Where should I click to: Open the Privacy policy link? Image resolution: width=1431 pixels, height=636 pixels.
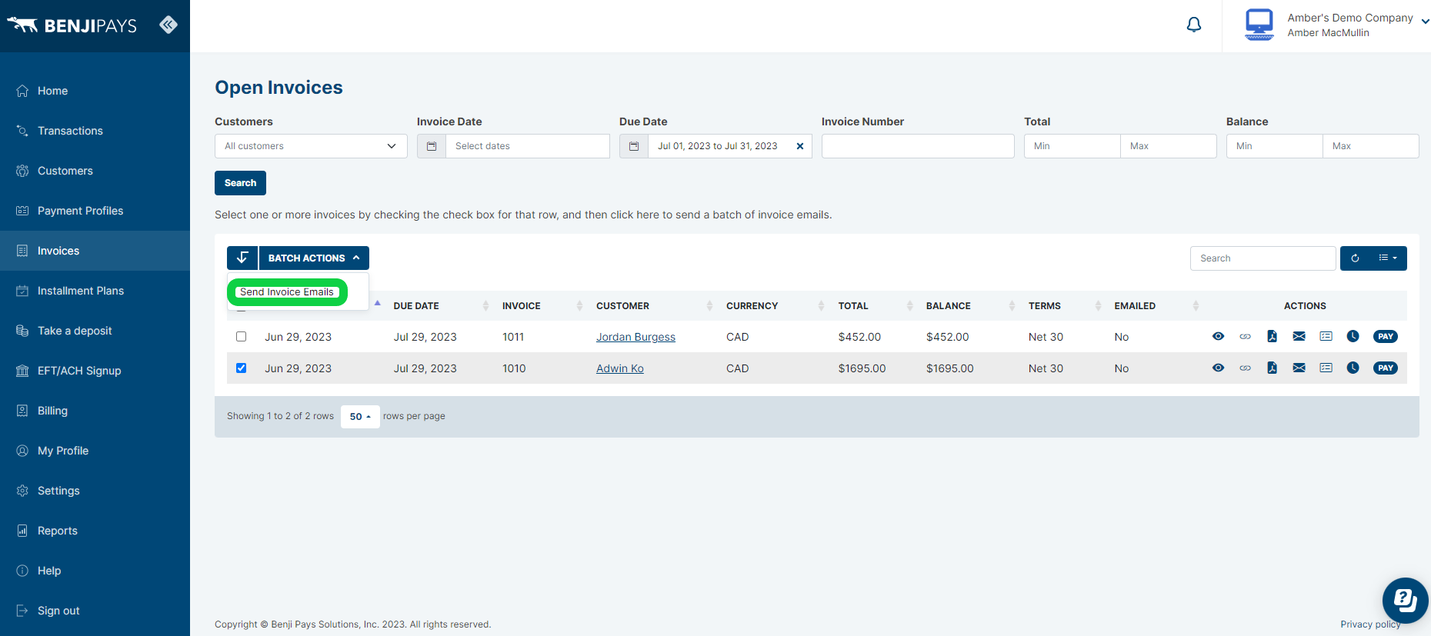click(1370, 624)
